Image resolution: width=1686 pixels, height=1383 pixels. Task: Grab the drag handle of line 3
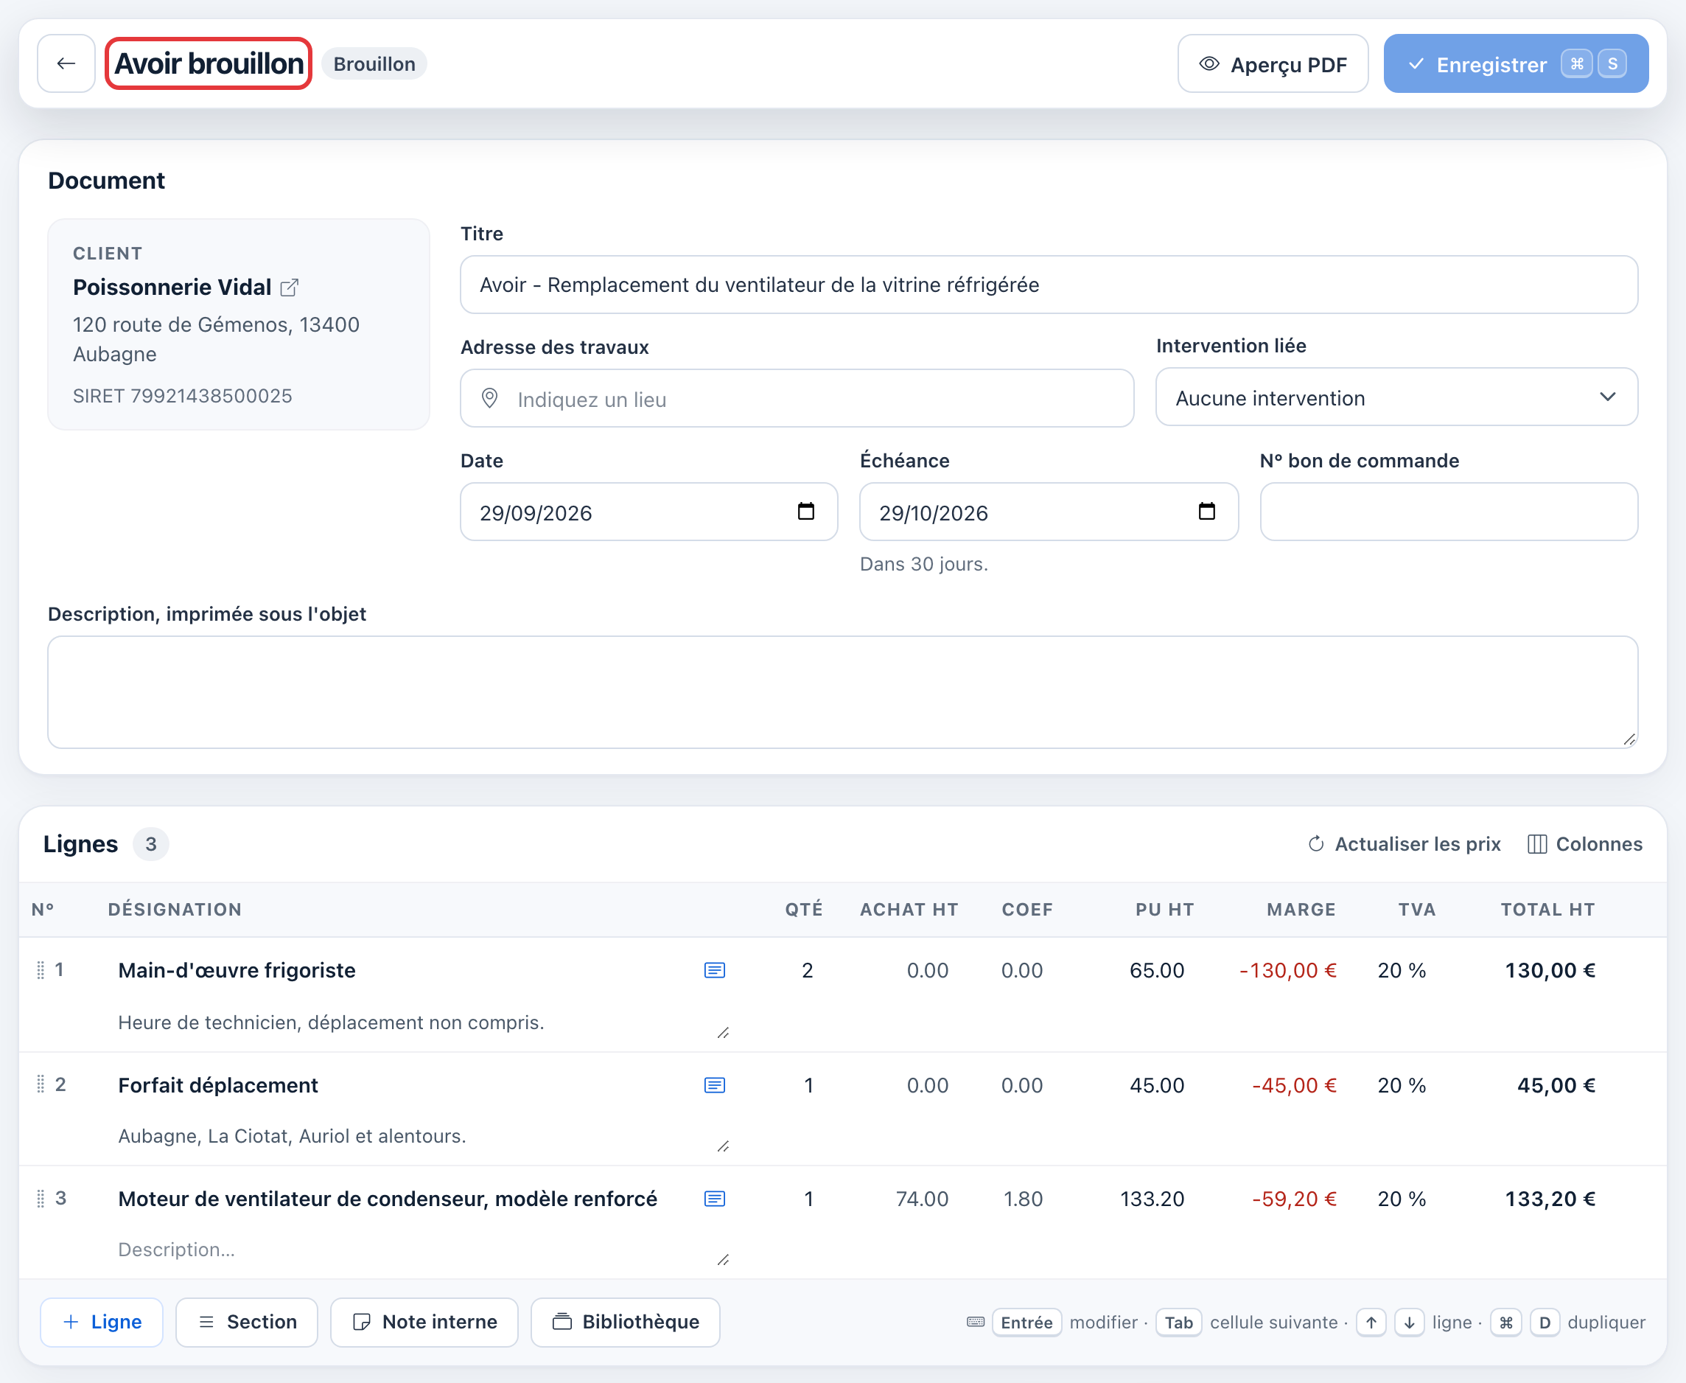41,1198
